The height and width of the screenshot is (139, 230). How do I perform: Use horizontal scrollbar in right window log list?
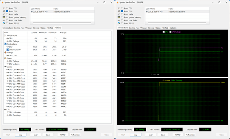coord(177,23)
